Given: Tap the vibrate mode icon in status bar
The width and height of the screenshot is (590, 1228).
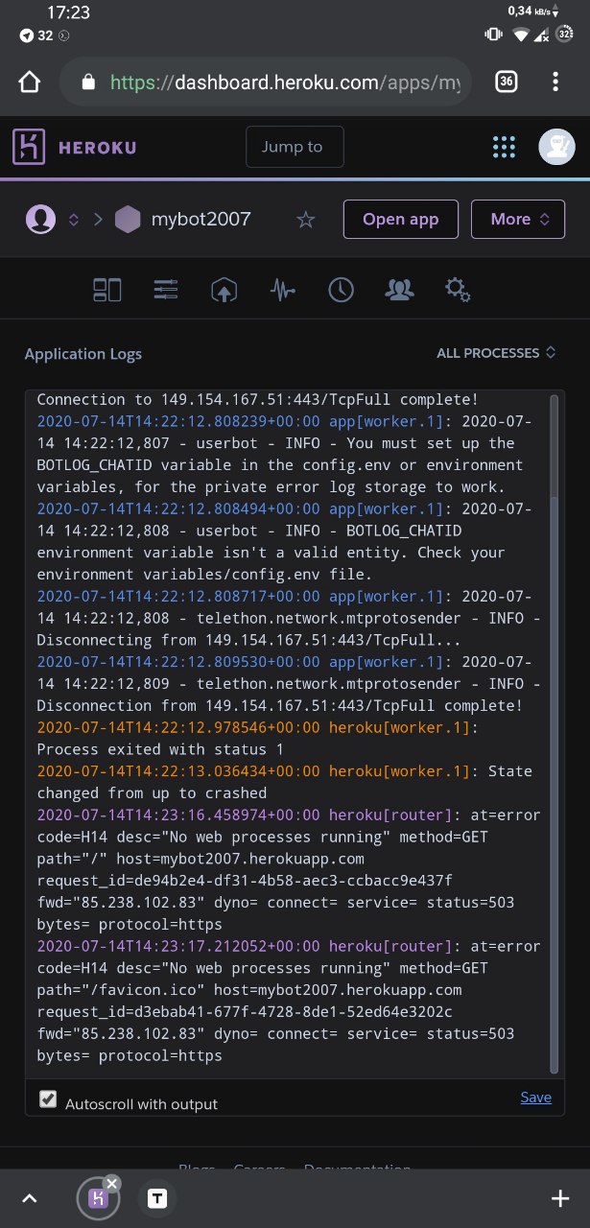Looking at the screenshot, I should pyautogui.click(x=493, y=35).
